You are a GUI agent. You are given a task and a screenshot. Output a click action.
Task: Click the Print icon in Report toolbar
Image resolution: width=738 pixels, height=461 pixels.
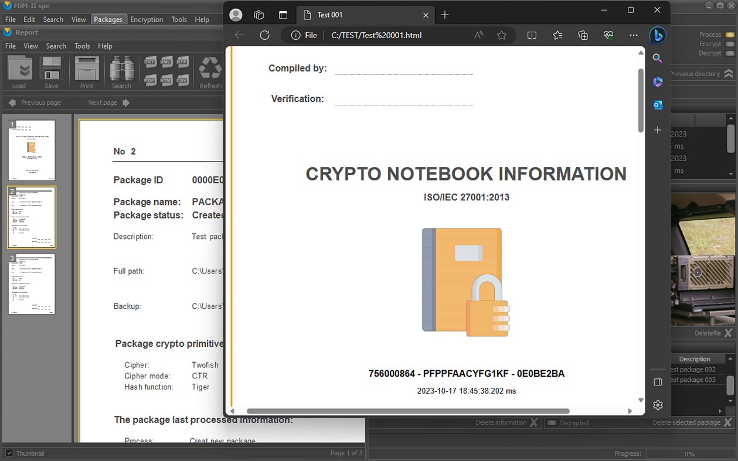(87, 69)
